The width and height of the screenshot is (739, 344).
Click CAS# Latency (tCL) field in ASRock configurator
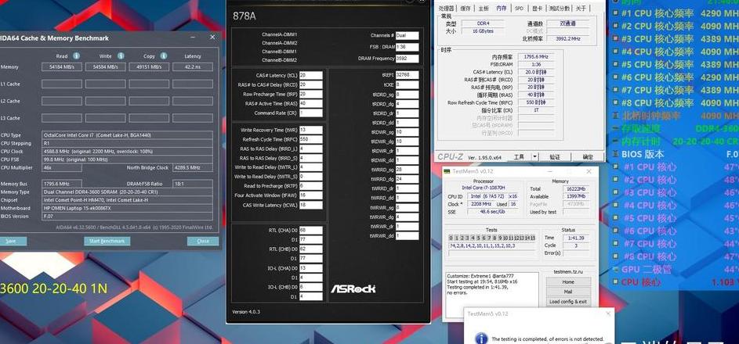click(x=310, y=75)
